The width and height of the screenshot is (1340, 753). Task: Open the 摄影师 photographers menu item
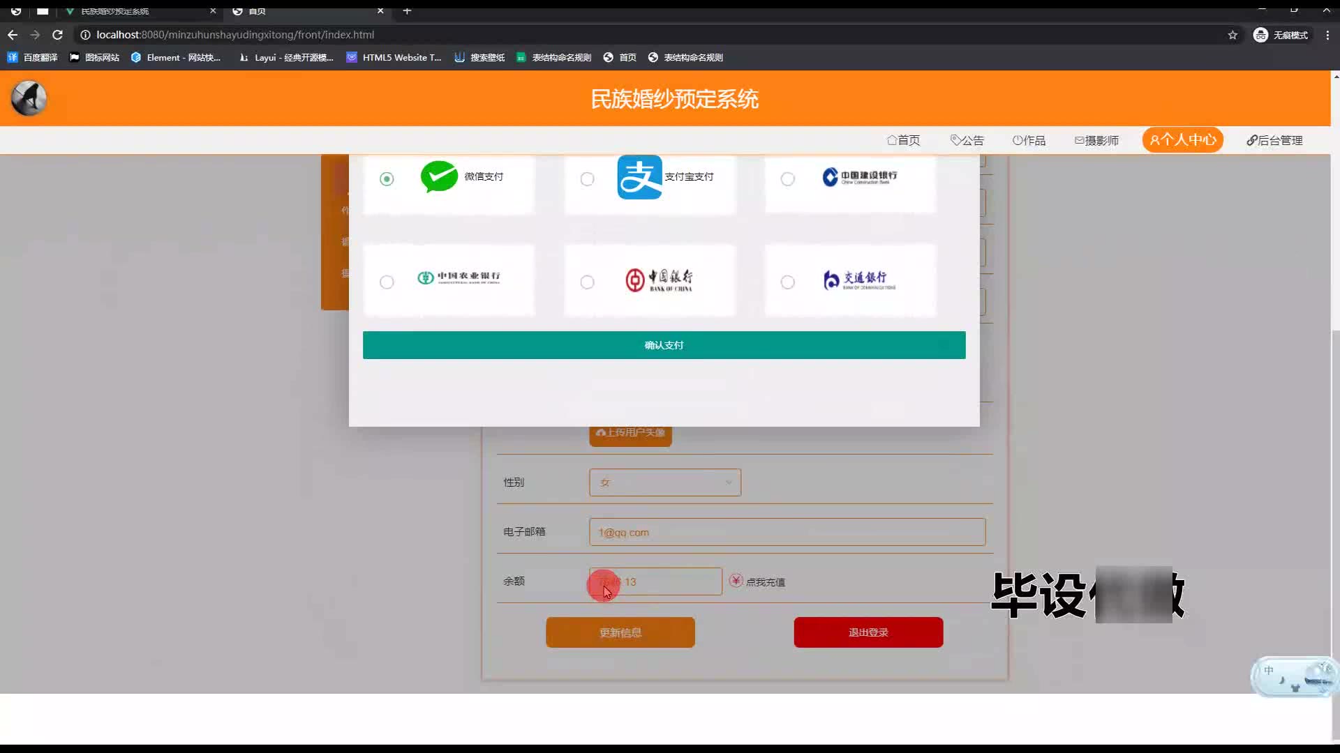[1096, 140]
